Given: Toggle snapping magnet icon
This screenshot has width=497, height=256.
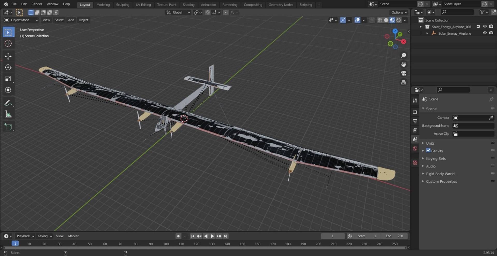Looking at the screenshot, I should pos(207,12).
